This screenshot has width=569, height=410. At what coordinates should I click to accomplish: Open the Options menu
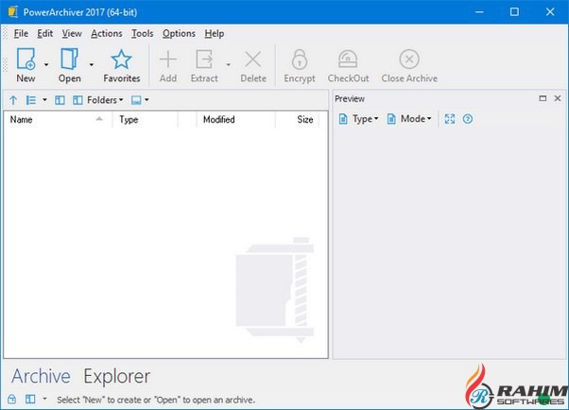(x=179, y=33)
